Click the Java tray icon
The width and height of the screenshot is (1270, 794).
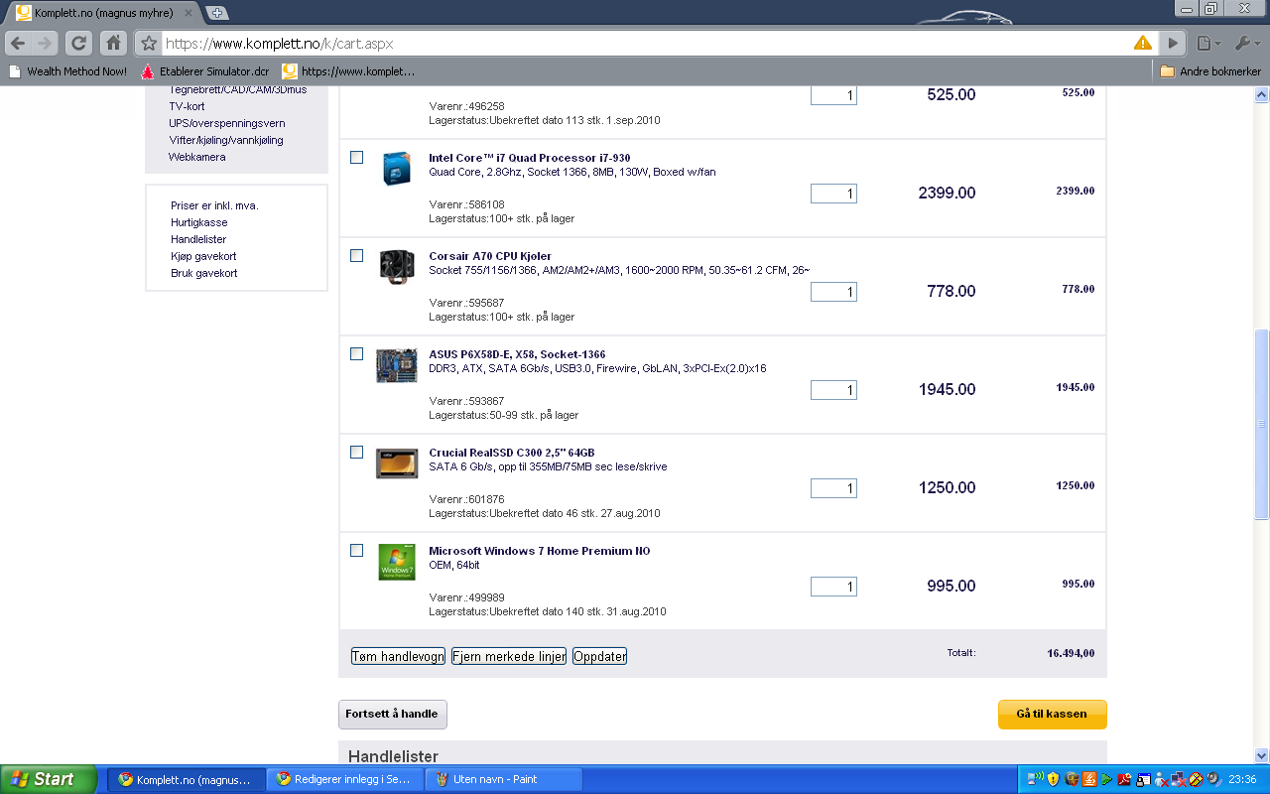click(1088, 779)
